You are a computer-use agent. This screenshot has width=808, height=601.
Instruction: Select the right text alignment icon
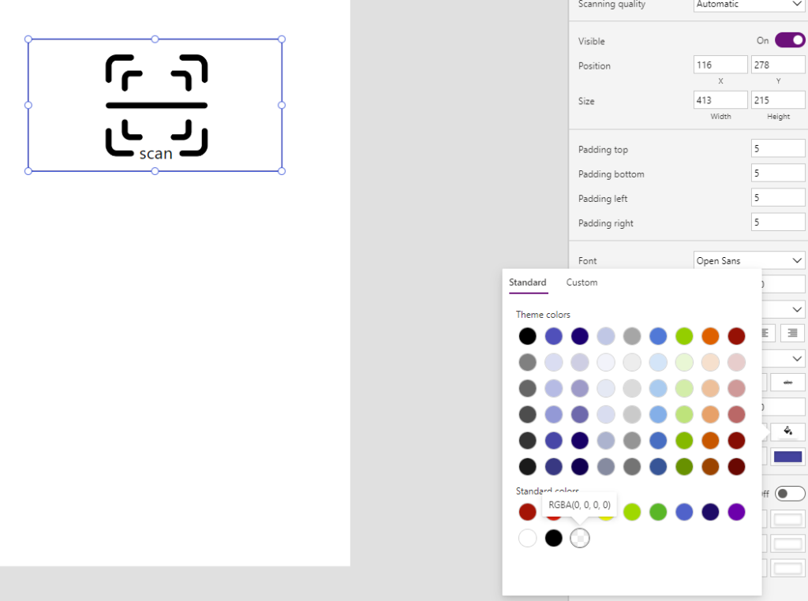click(791, 334)
